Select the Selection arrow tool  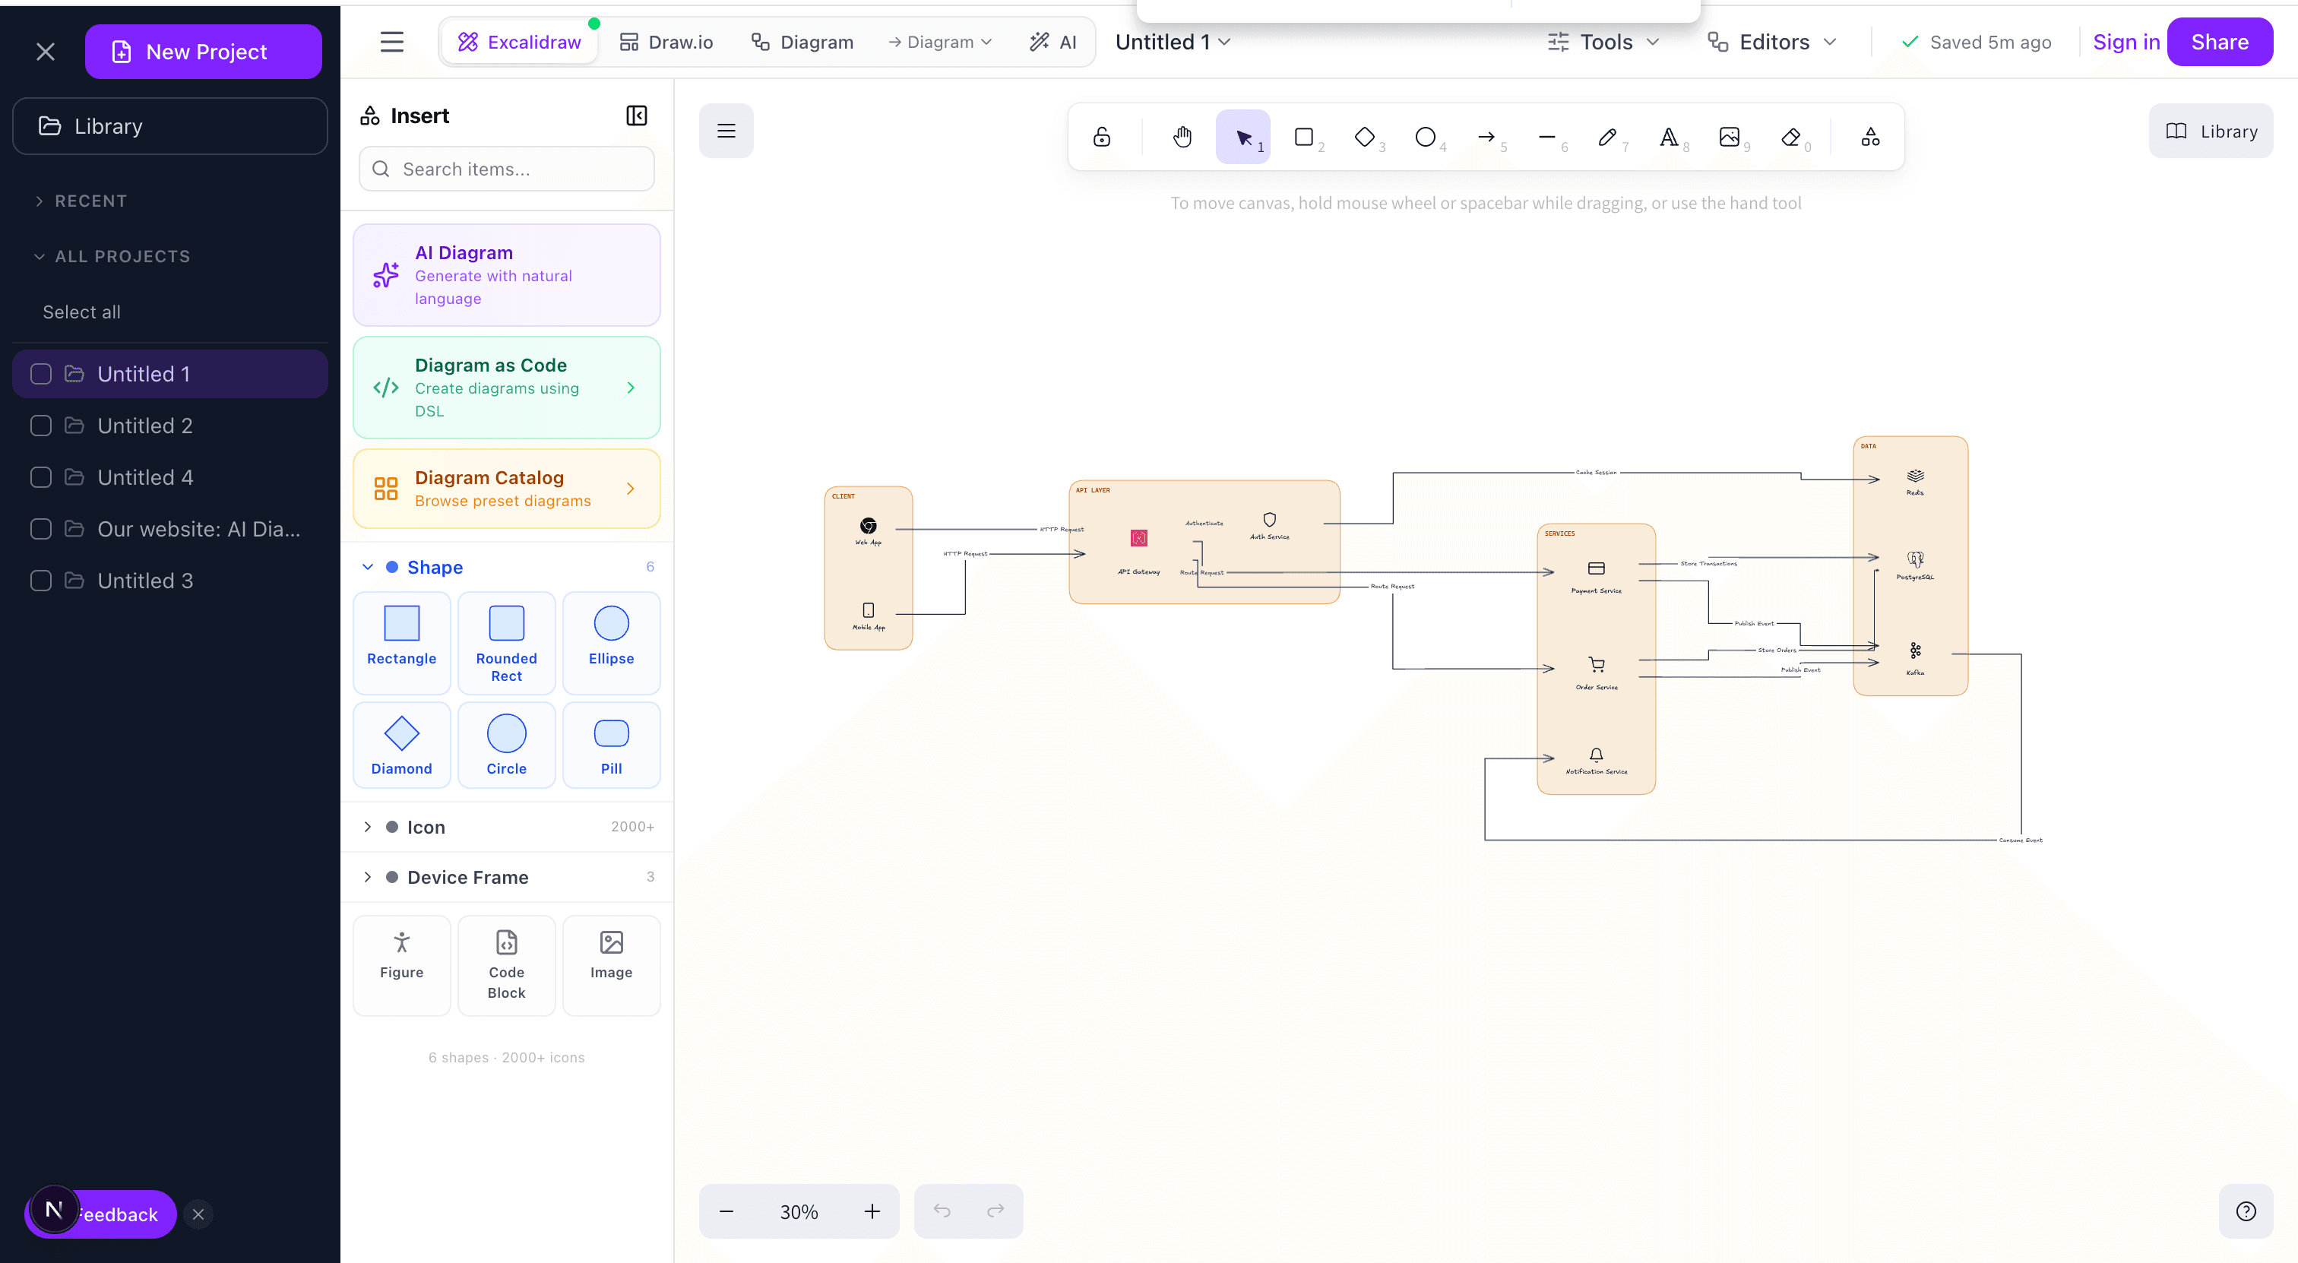1242,137
